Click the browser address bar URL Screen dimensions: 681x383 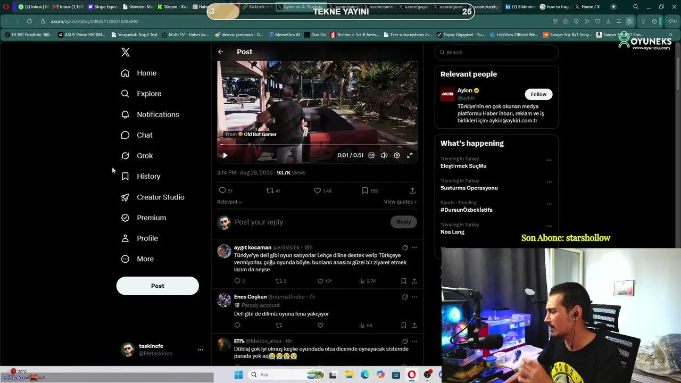95,21
